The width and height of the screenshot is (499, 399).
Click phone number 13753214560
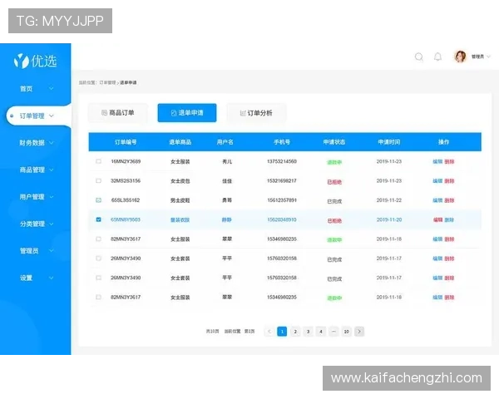[x=282, y=161]
